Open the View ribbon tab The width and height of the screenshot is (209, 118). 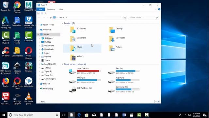[61, 10]
